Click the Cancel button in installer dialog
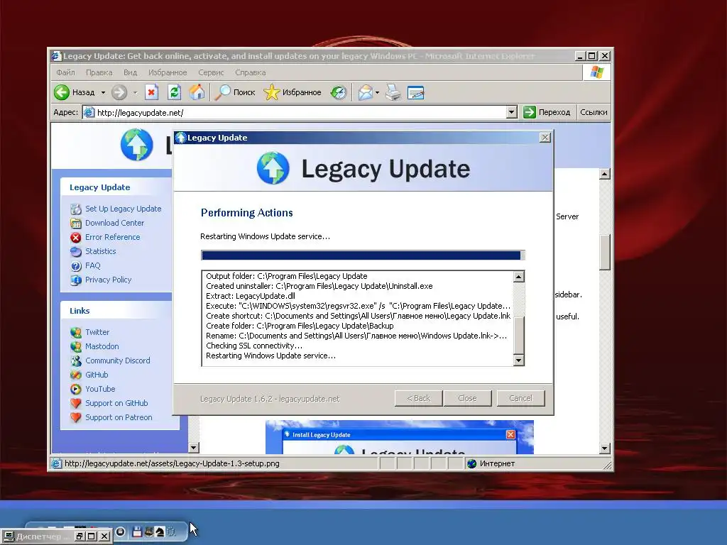The image size is (727, 545). [520, 398]
